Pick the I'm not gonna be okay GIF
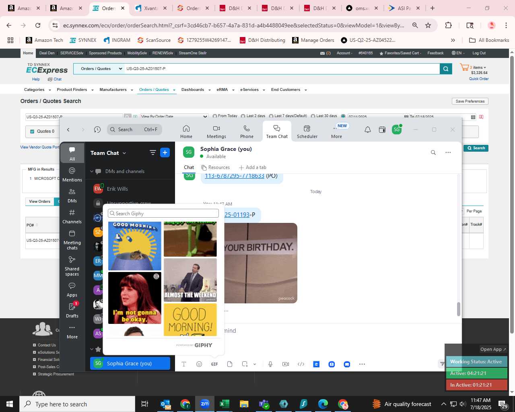The height and width of the screenshot is (412, 515). [135, 298]
